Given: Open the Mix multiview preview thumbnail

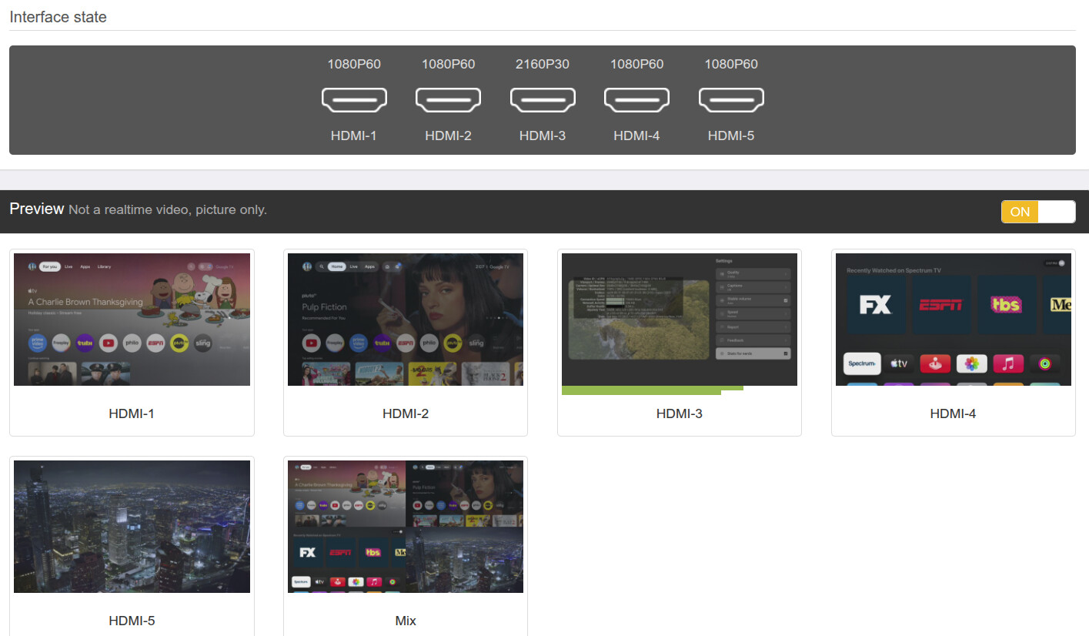Looking at the screenshot, I should coord(406,527).
